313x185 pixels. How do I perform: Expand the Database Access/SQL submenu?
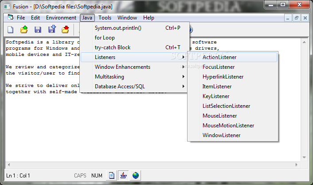134,87
